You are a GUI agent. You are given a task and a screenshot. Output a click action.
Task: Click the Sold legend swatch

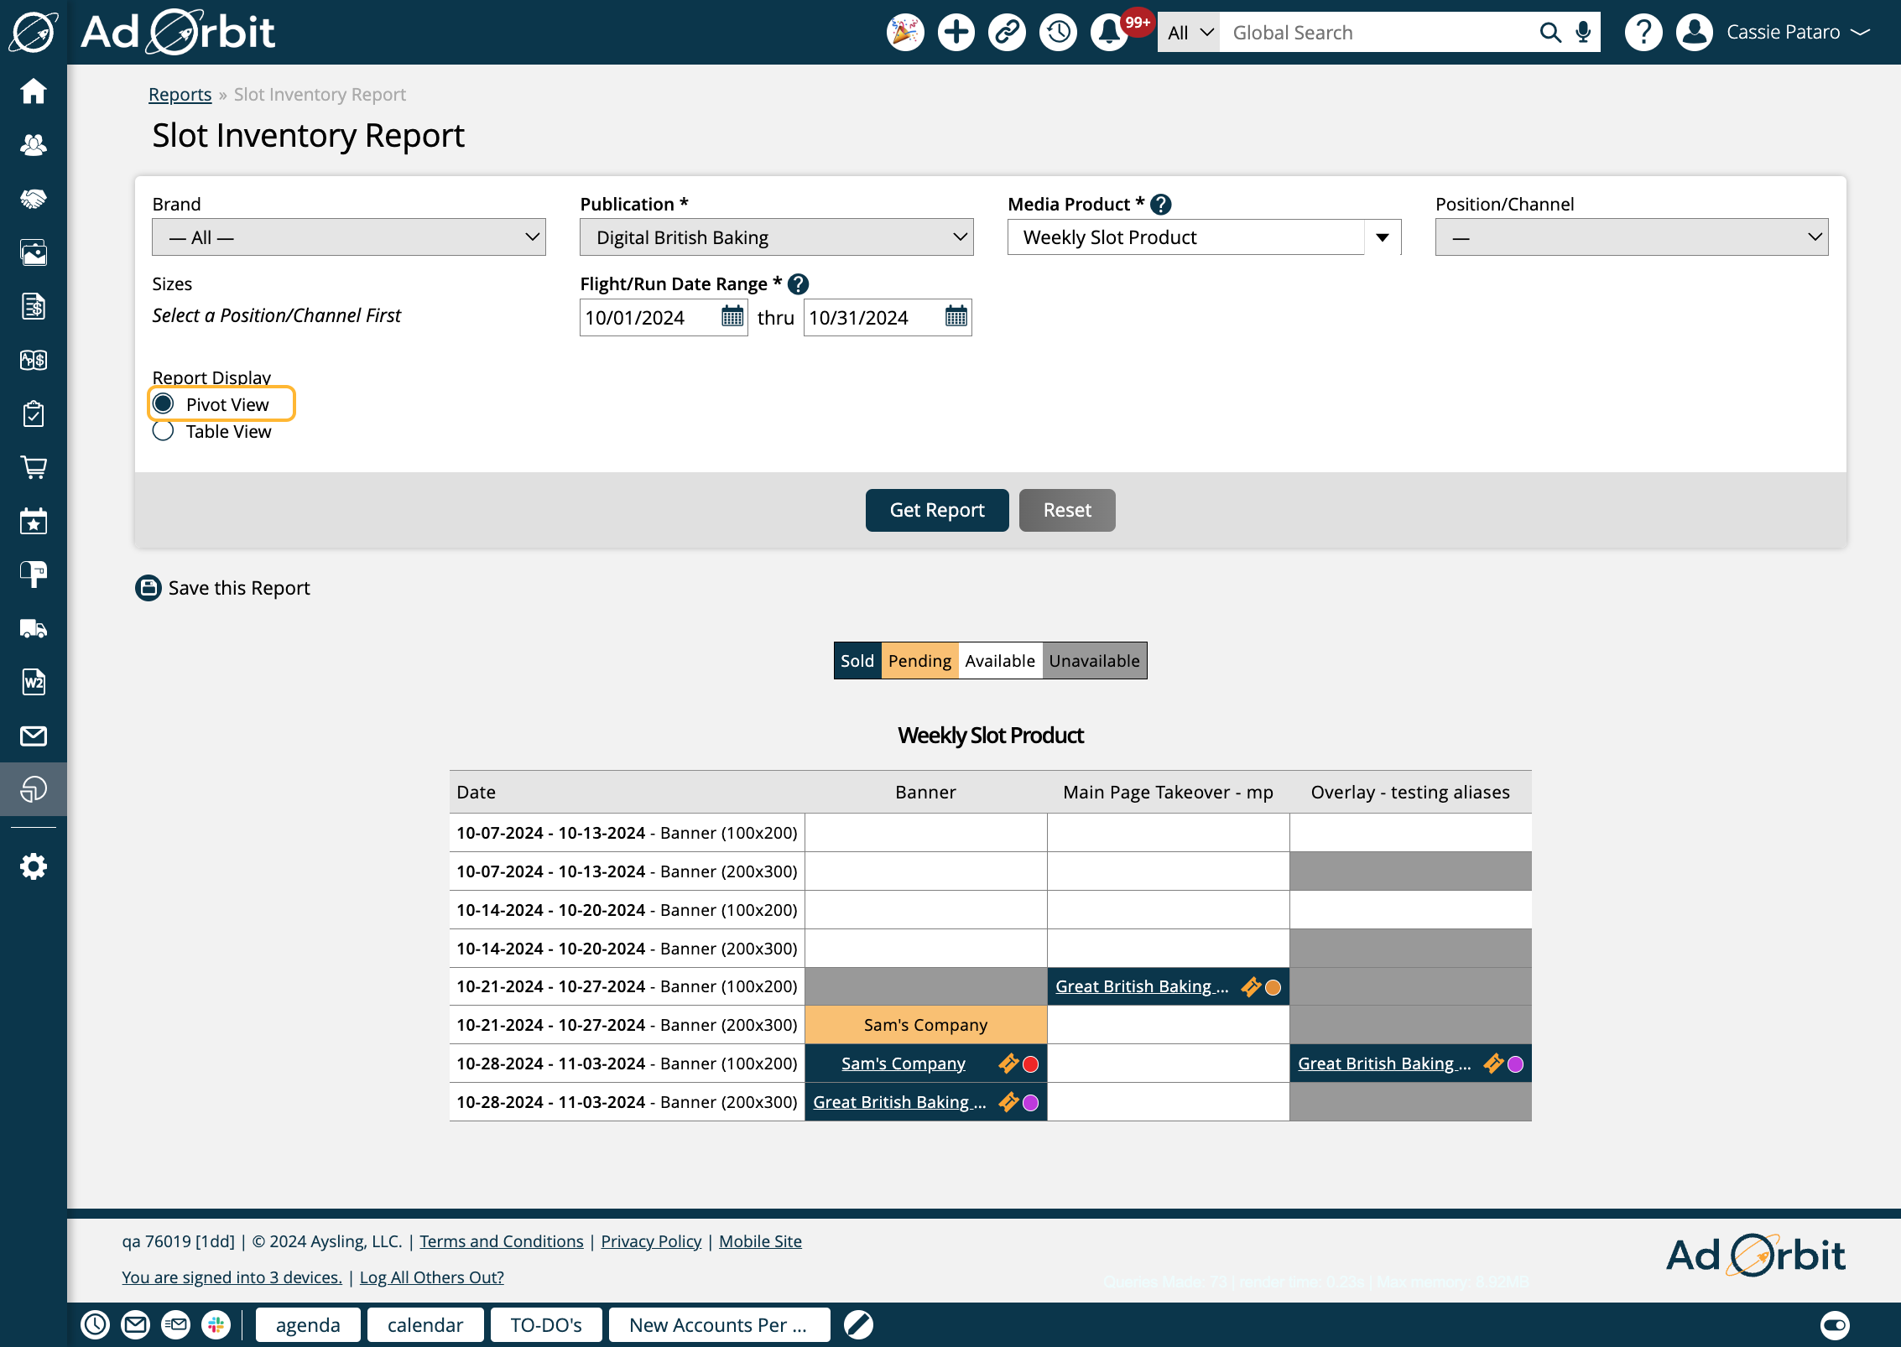(x=857, y=661)
